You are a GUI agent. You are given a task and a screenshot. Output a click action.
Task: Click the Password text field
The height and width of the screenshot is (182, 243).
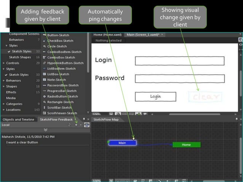[x=179, y=78]
